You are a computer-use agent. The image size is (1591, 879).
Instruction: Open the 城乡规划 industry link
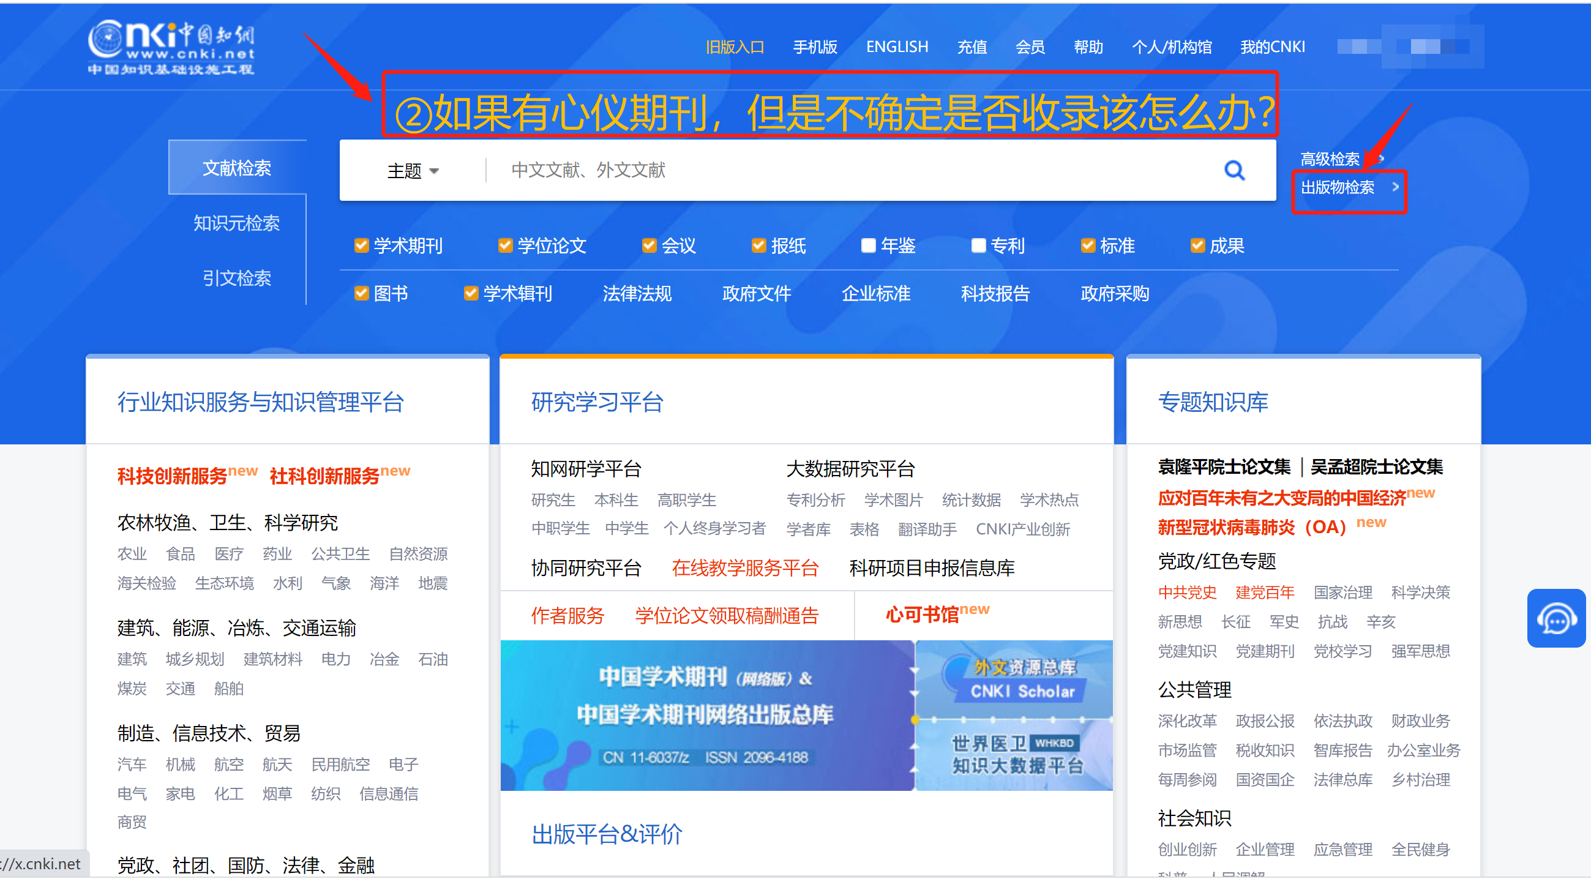195,659
